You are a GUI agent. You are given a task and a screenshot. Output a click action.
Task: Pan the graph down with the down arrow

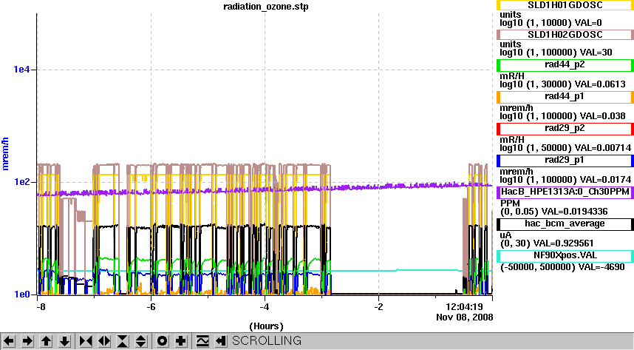tap(65, 340)
